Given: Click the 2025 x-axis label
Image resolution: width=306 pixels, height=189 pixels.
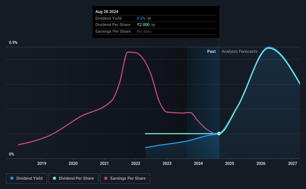Looking at the screenshot, I should tap(230, 163).
